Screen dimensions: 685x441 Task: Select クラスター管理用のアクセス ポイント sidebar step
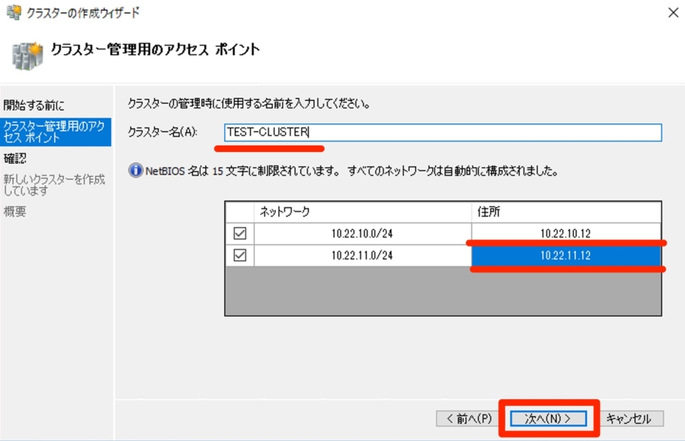tap(56, 132)
